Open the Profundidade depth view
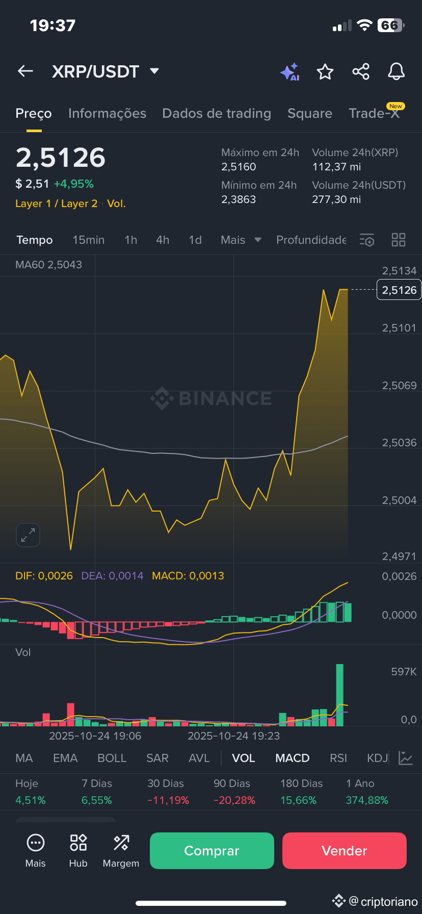Viewport: 422px width, 914px height. pos(311,240)
